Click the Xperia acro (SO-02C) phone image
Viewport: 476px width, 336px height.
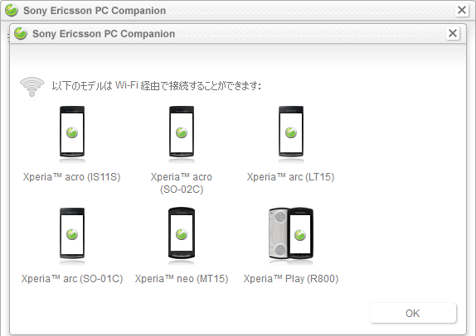click(x=182, y=132)
